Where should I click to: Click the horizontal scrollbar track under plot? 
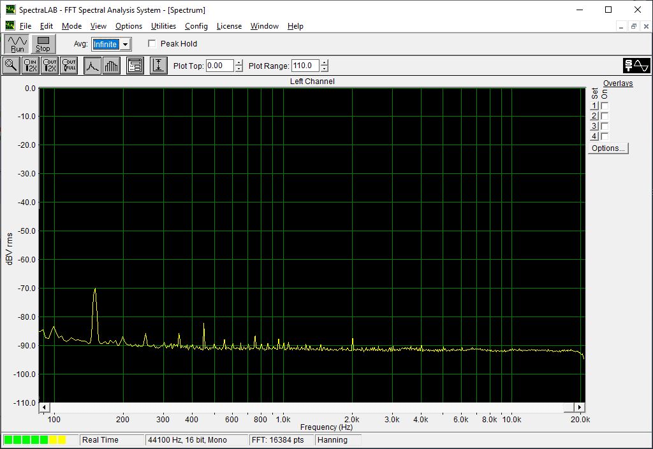[307, 408]
